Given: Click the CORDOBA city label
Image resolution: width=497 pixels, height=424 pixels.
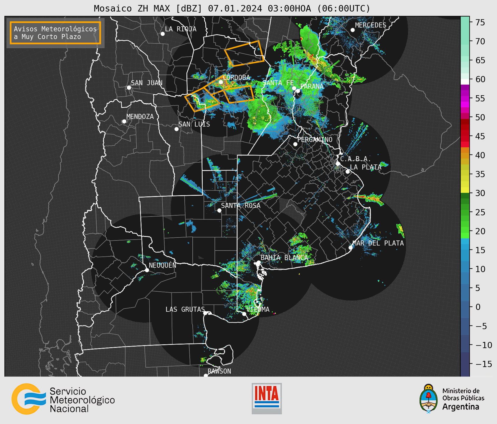Looking at the screenshot, I should point(236,77).
